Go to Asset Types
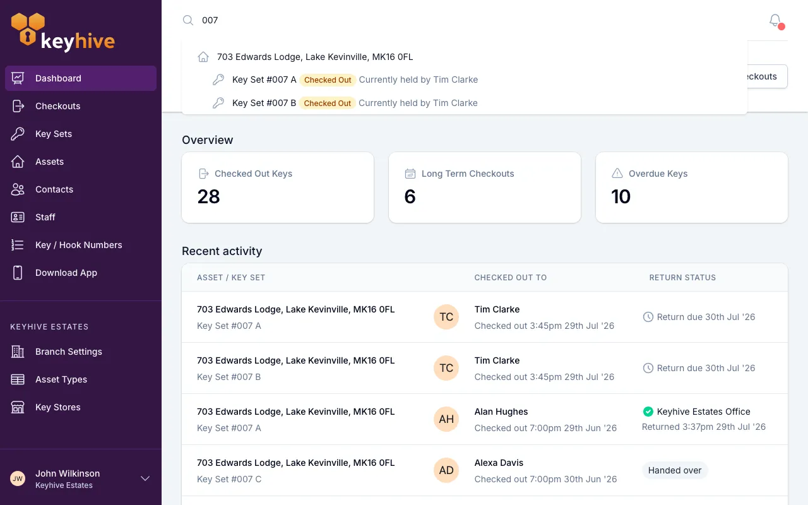Image resolution: width=808 pixels, height=505 pixels. pos(81,379)
